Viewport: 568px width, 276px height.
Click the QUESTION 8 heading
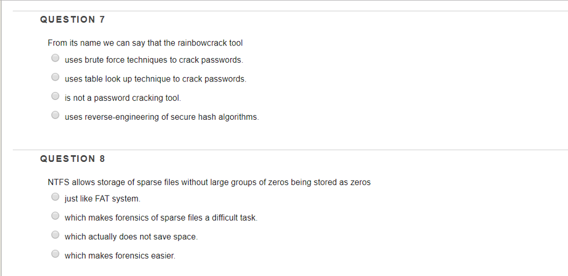pos(73,159)
